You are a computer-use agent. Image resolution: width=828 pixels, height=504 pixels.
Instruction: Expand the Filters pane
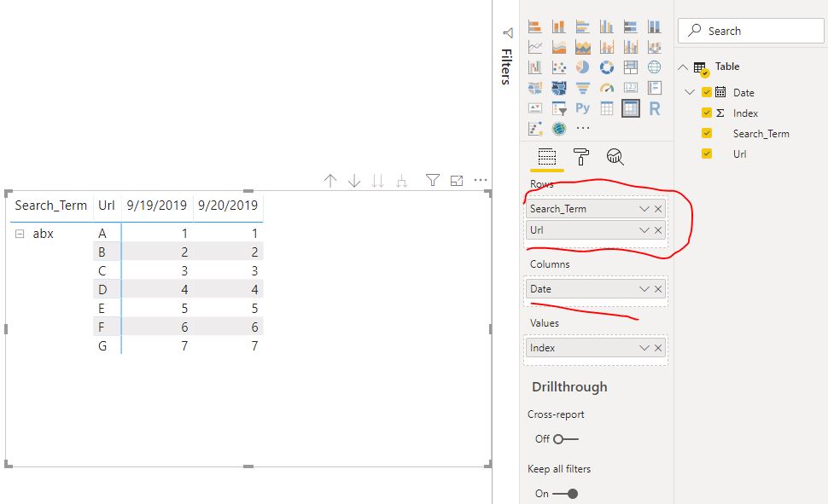coord(508,33)
